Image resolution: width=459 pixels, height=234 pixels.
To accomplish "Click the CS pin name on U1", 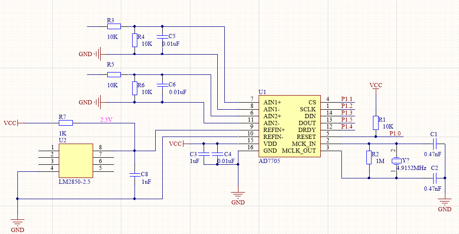I will click(312, 103).
